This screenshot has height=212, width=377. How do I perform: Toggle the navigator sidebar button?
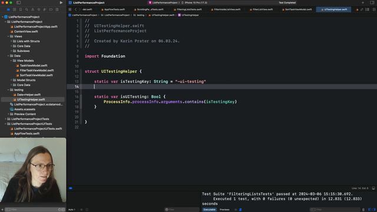pos(18,2)
